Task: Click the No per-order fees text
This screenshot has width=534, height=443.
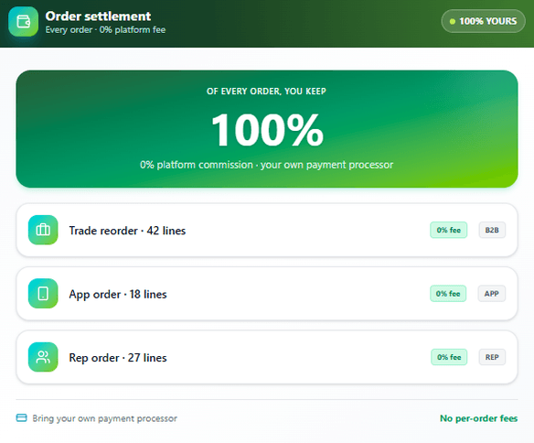Action: click(479, 418)
